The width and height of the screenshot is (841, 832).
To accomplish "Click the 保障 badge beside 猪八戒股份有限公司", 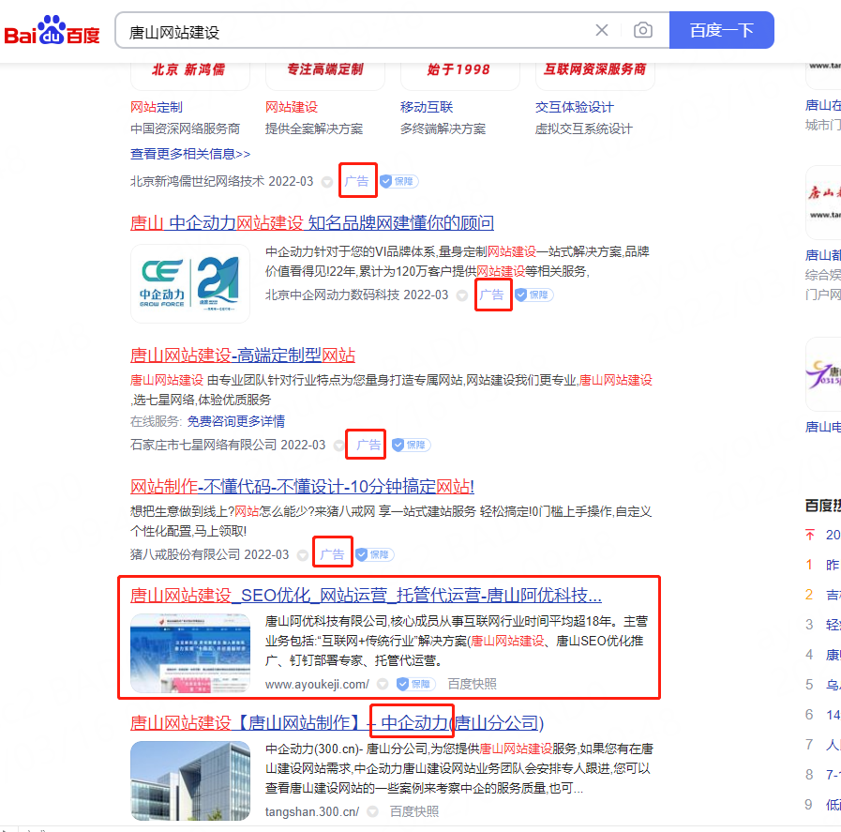I will [x=374, y=554].
